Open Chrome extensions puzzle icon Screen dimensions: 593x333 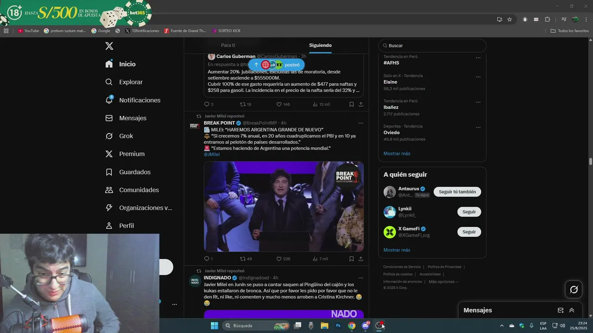point(548,19)
